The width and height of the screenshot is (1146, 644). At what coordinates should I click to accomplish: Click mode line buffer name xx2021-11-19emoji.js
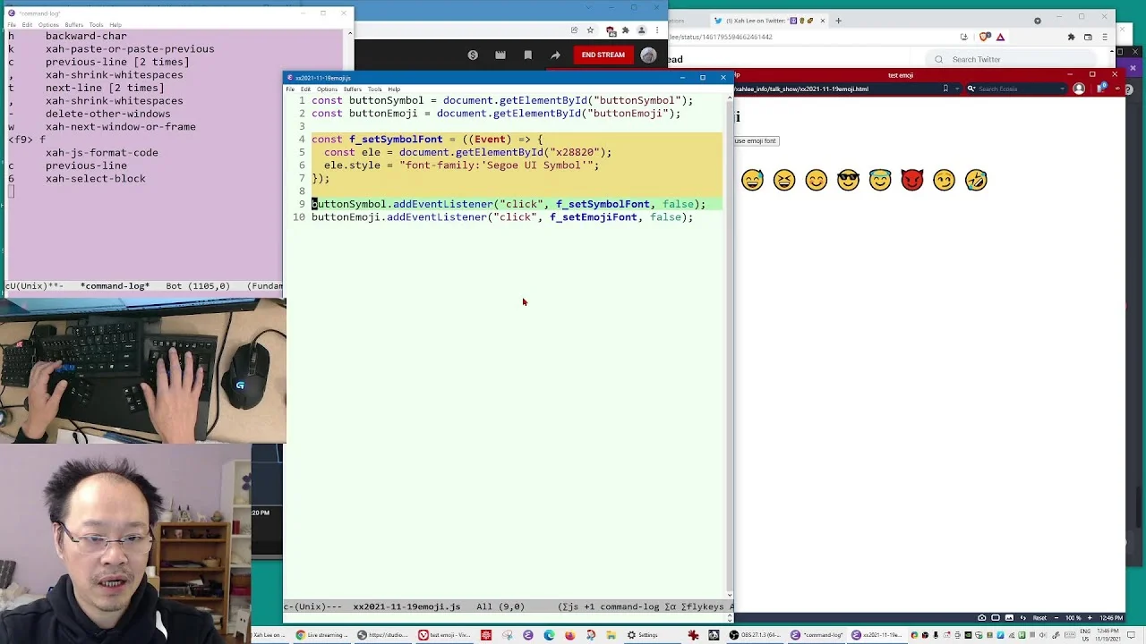point(406,606)
